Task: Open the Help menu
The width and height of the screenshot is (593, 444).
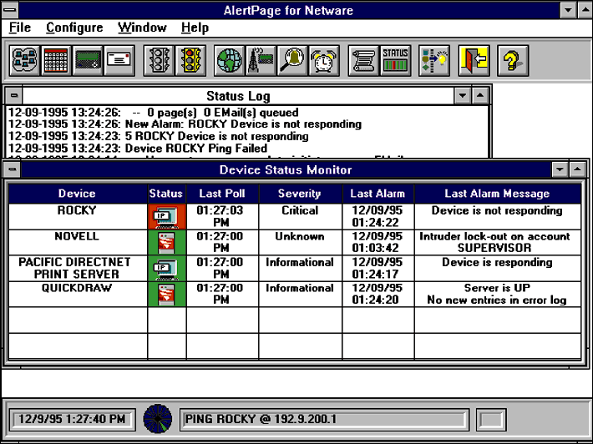Action: [195, 28]
